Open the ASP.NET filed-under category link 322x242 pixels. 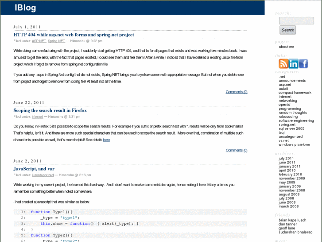pos(39,41)
